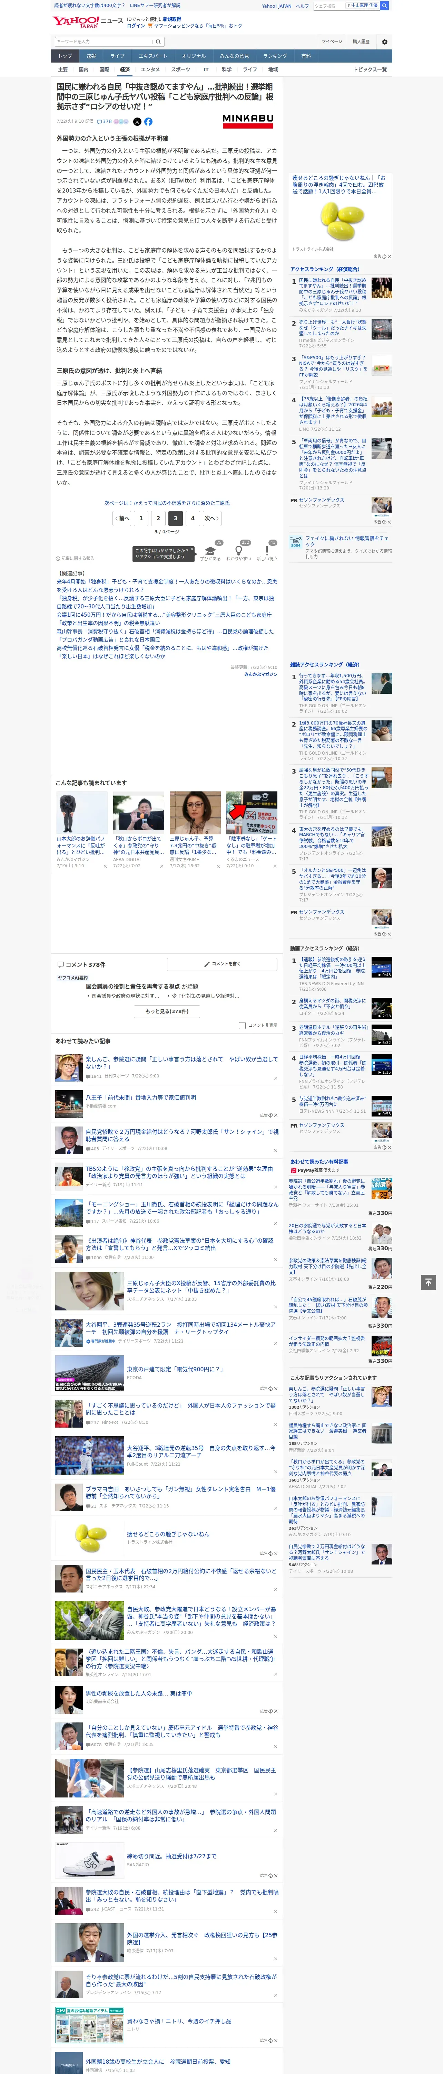Image resolution: width=443 pixels, height=2074 pixels.
Task: Open the ライブ navigation tab
Action: [x=117, y=56]
